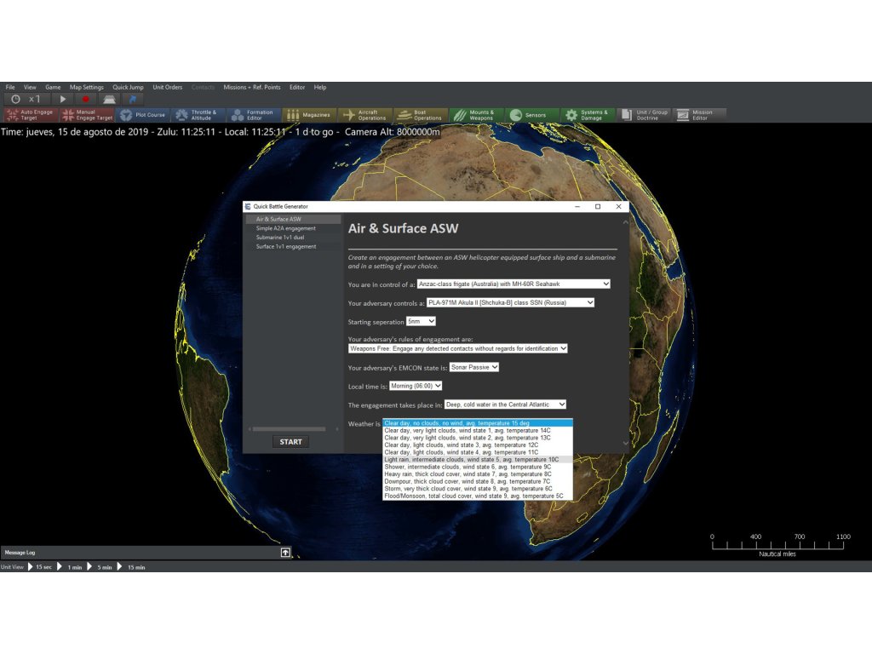Open the Game menu
Viewport: 872px width, 654px height.
click(53, 88)
